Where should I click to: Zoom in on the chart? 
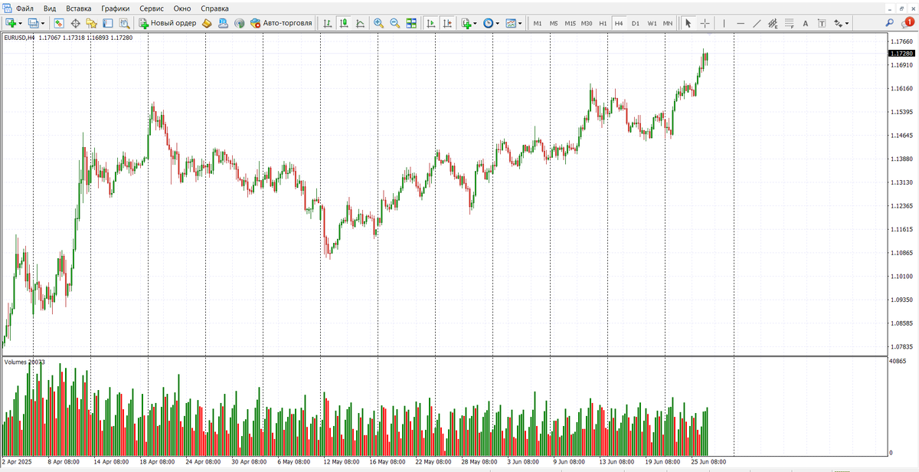[x=378, y=23]
